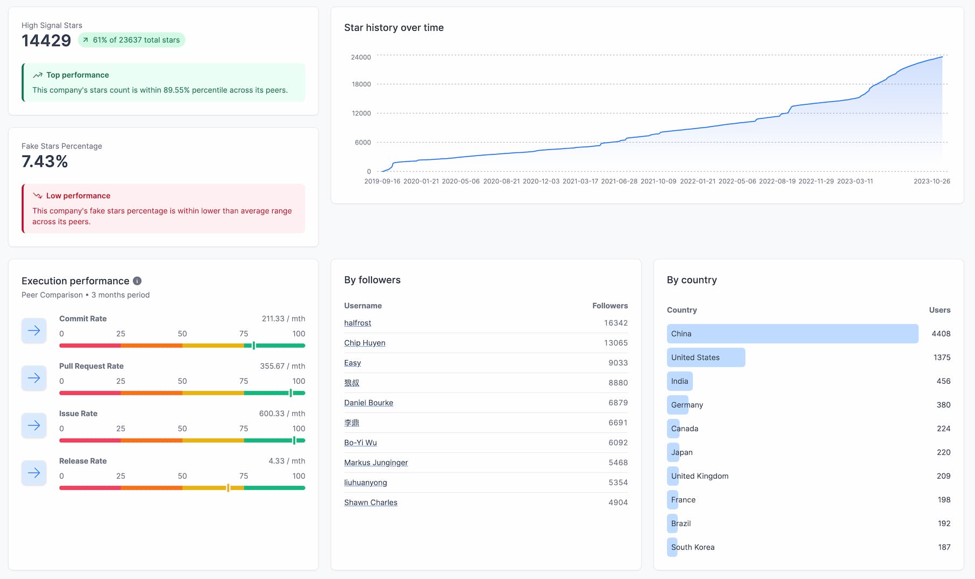Open Bo-Yi Wu's profile link

(x=361, y=442)
